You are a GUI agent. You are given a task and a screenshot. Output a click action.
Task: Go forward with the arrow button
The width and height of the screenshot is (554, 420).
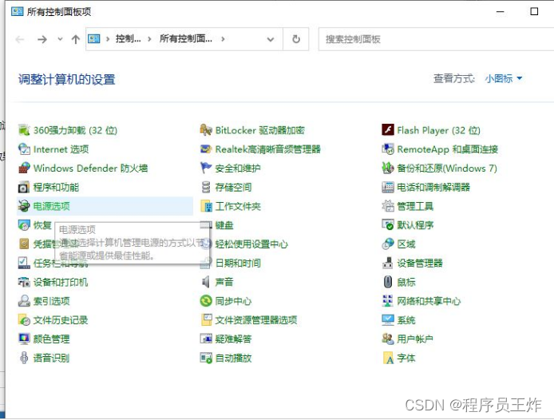tap(42, 39)
